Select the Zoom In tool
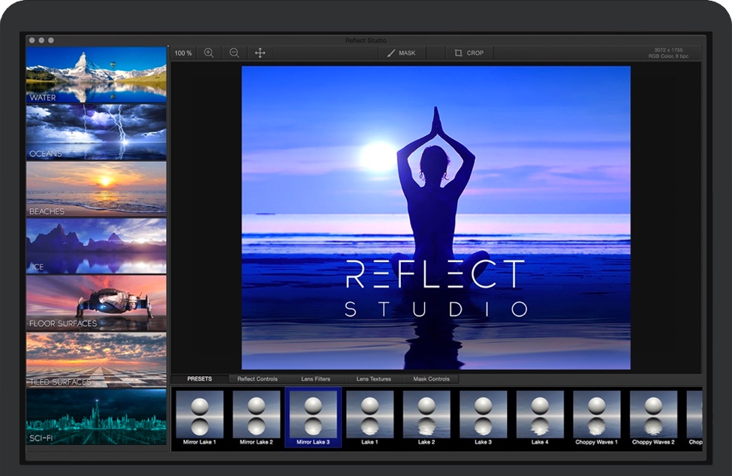The width and height of the screenshot is (732, 476). click(x=209, y=53)
